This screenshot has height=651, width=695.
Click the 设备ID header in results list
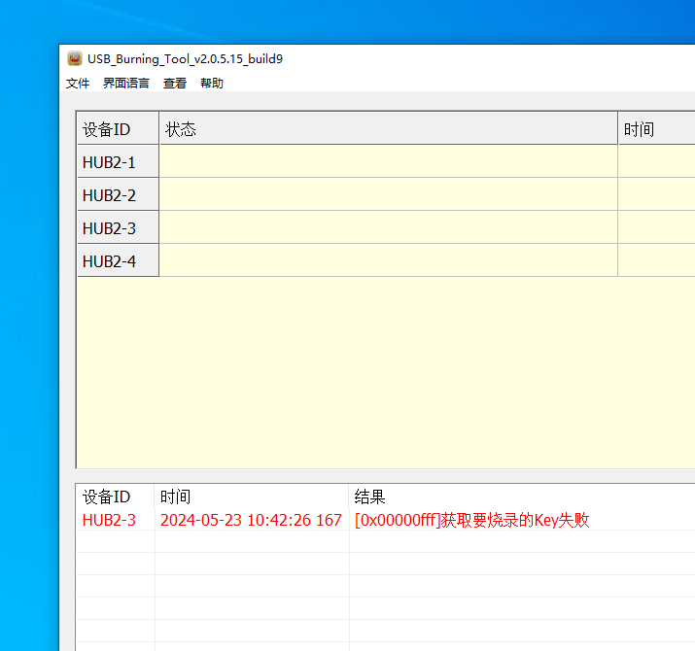point(116,497)
